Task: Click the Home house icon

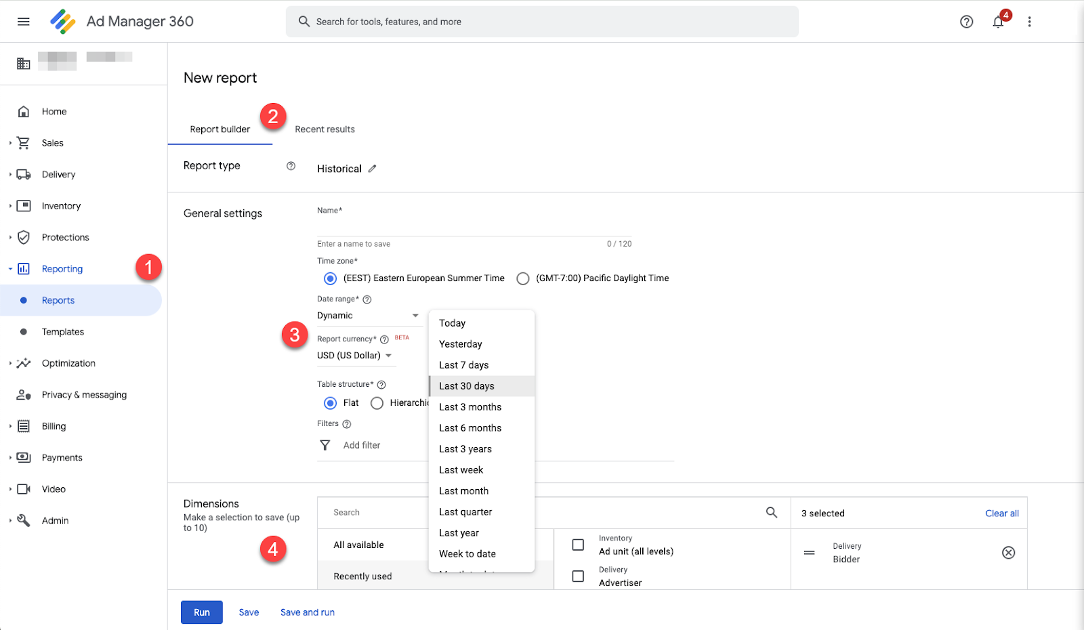Action: pos(24,112)
